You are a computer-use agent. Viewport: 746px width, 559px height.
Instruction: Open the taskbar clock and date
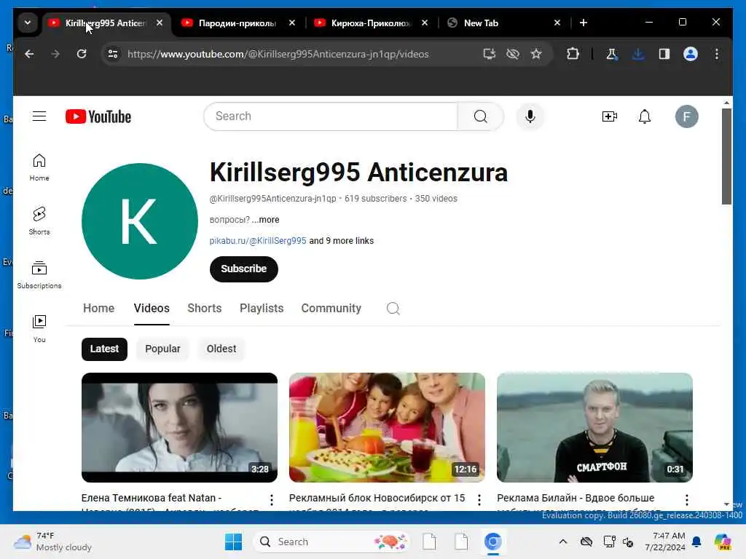click(x=665, y=542)
